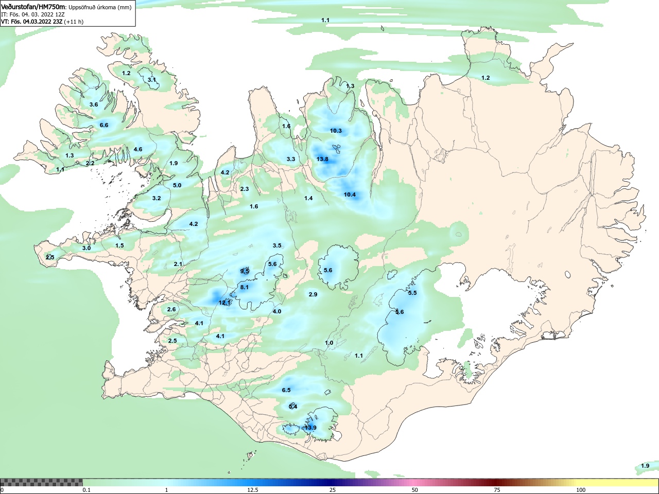The width and height of the screenshot is (659, 494).
Task: Select the 'IT: Fös. 04. 03. 2022 12Z' line
Action: pos(32,14)
